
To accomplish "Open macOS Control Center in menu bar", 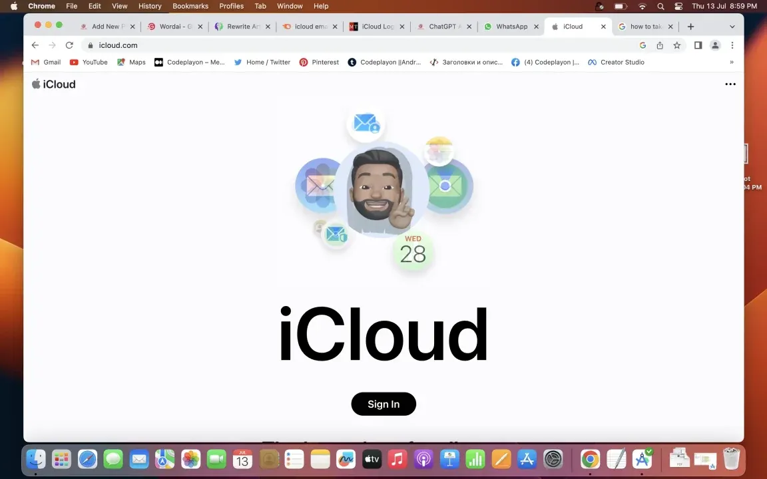I will 678,6.
